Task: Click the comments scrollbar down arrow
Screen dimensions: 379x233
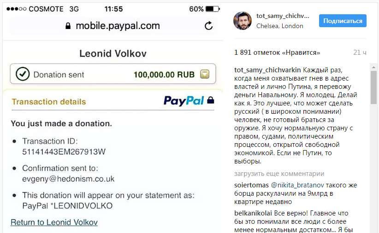Action: (x=374, y=229)
